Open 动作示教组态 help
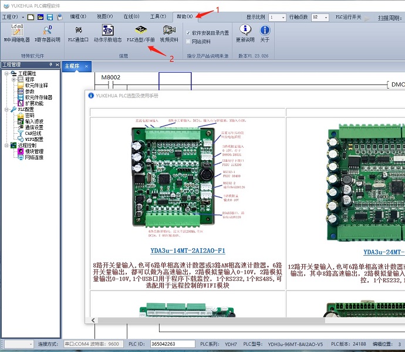This screenshot has height=352, width=405. [107, 33]
